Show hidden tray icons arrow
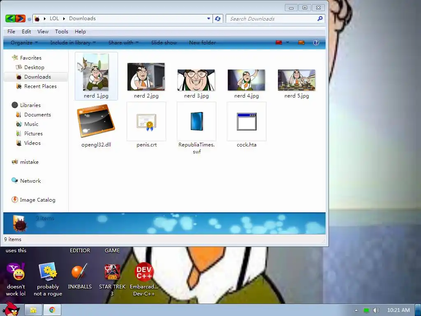Image resolution: width=421 pixels, height=316 pixels. 356,310
